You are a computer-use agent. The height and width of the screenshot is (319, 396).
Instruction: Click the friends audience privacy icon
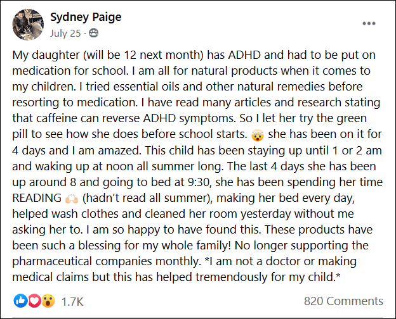[94, 33]
